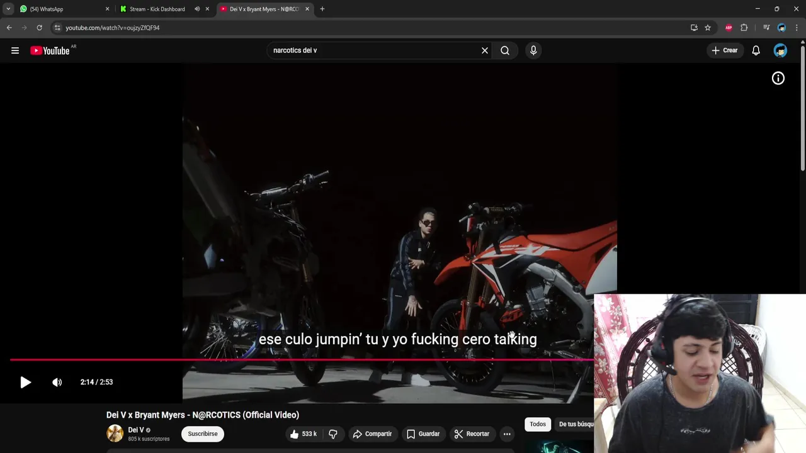Open a new browser tab

pos(322,9)
